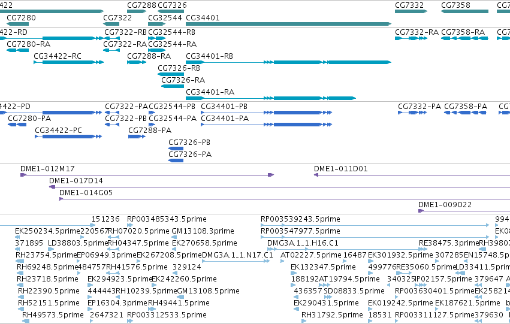Open EST RP003539243.5prime
This screenshot has width=510, height=324.
point(375,225)
